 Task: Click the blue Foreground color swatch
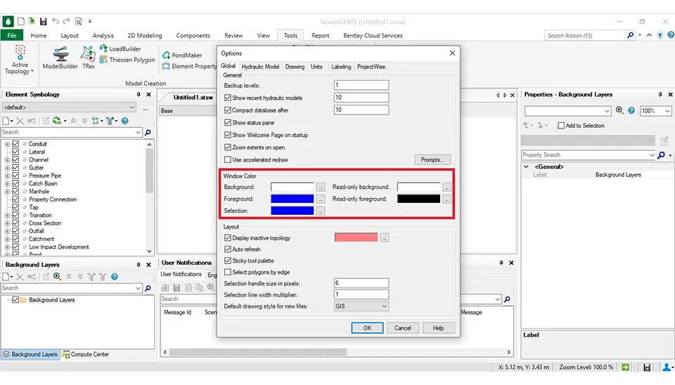(292, 199)
